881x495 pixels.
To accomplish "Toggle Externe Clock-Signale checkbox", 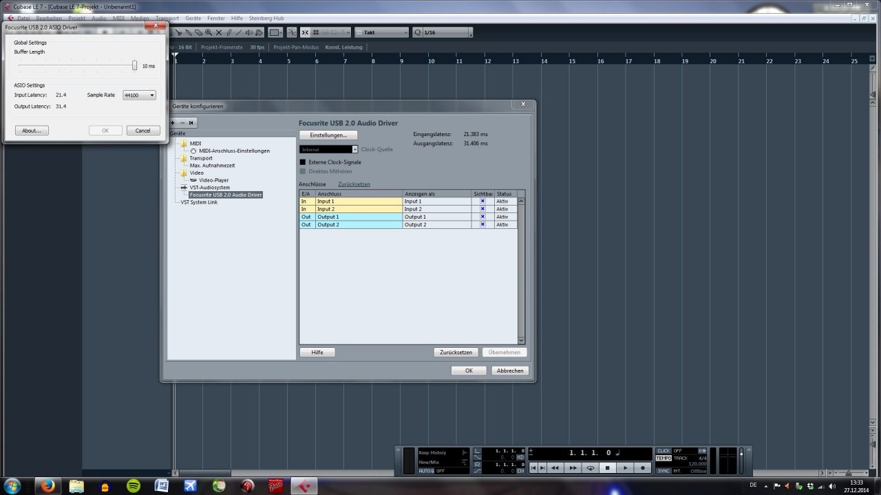I will 302,162.
